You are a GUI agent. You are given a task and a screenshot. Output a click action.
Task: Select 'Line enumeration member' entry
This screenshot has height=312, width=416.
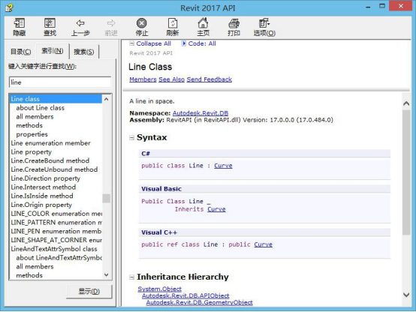(x=50, y=143)
